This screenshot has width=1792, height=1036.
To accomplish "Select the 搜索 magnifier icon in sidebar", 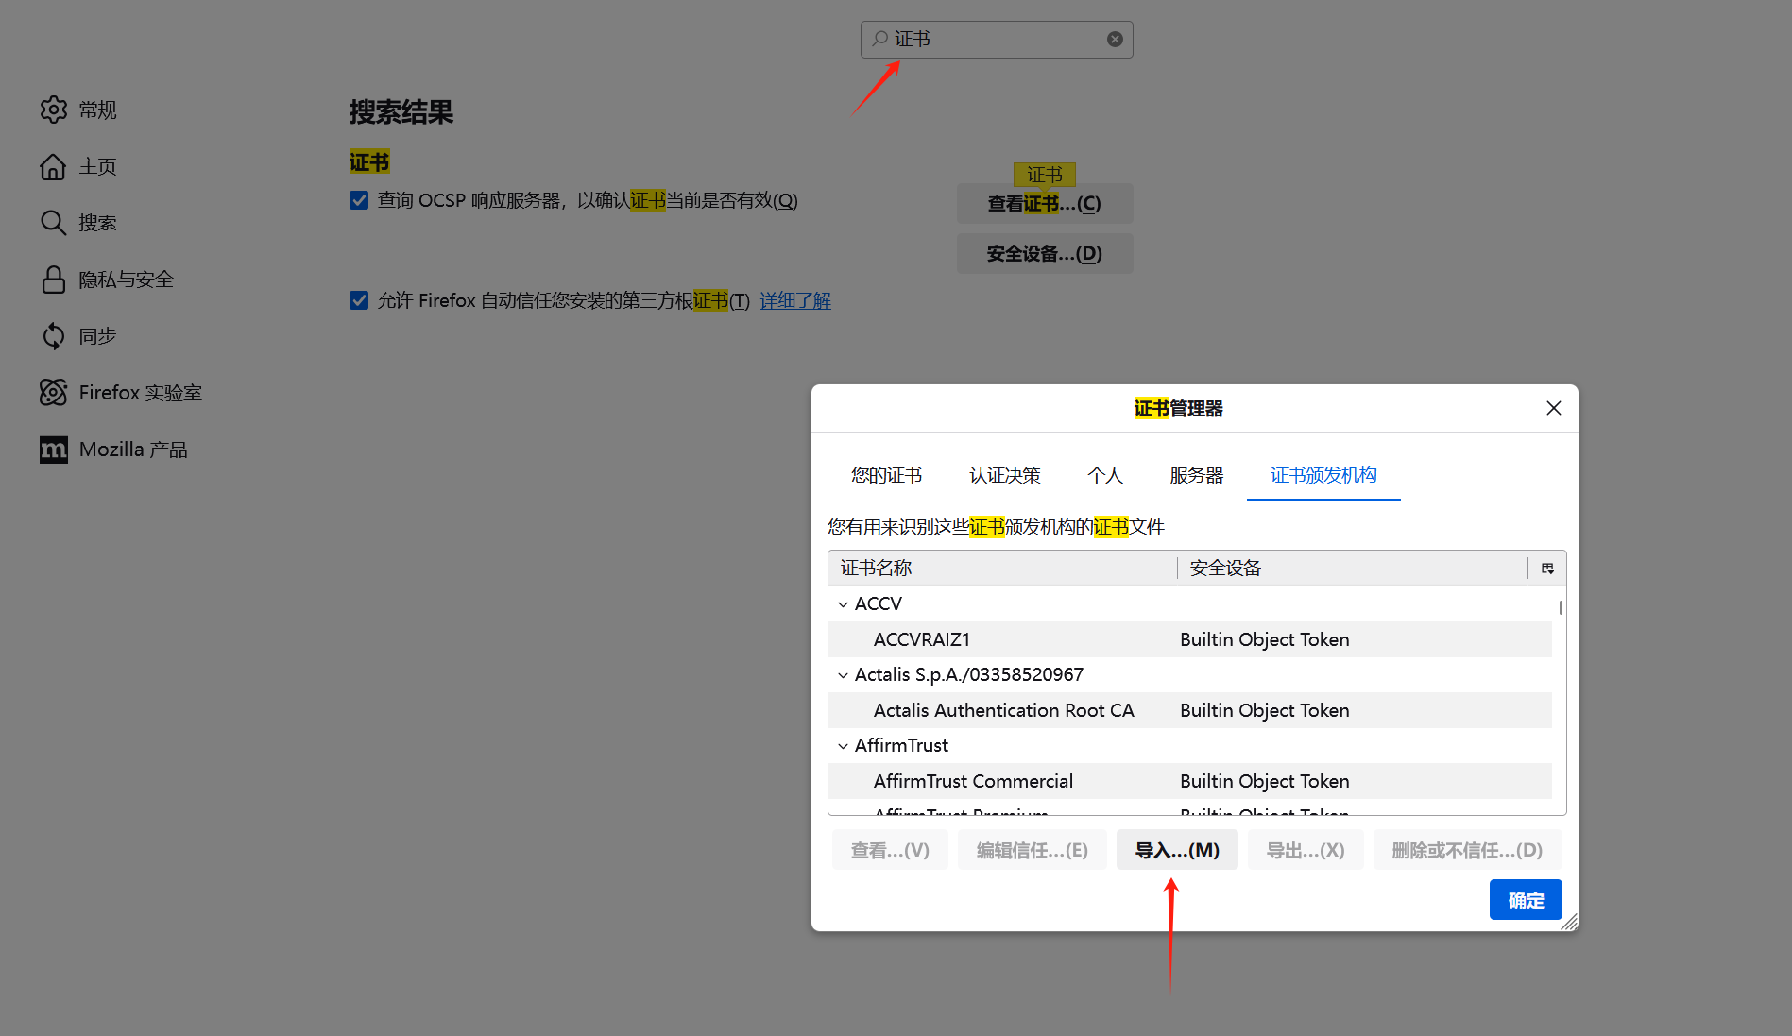I will click(54, 223).
